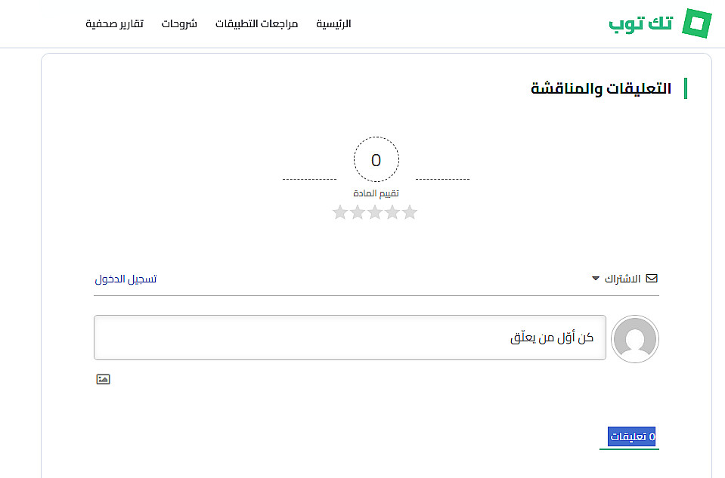Click the الاشتراك subscribe label
The height and width of the screenshot is (478, 725).
click(622, 279)
